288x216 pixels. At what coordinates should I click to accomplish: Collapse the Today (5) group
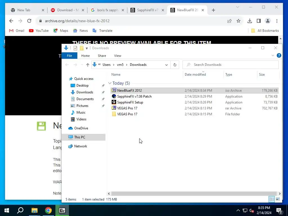(110, 83)
